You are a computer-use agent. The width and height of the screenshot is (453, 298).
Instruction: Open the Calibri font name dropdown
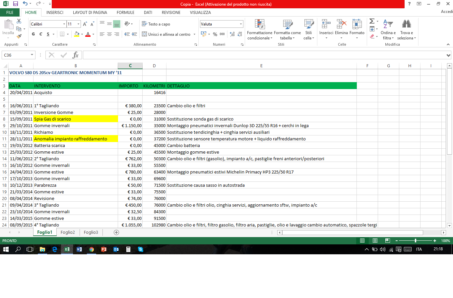[x=64, y=24]
